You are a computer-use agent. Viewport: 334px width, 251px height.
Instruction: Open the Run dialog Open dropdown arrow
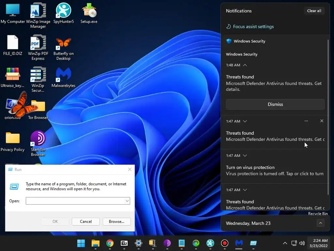(127, 201)
